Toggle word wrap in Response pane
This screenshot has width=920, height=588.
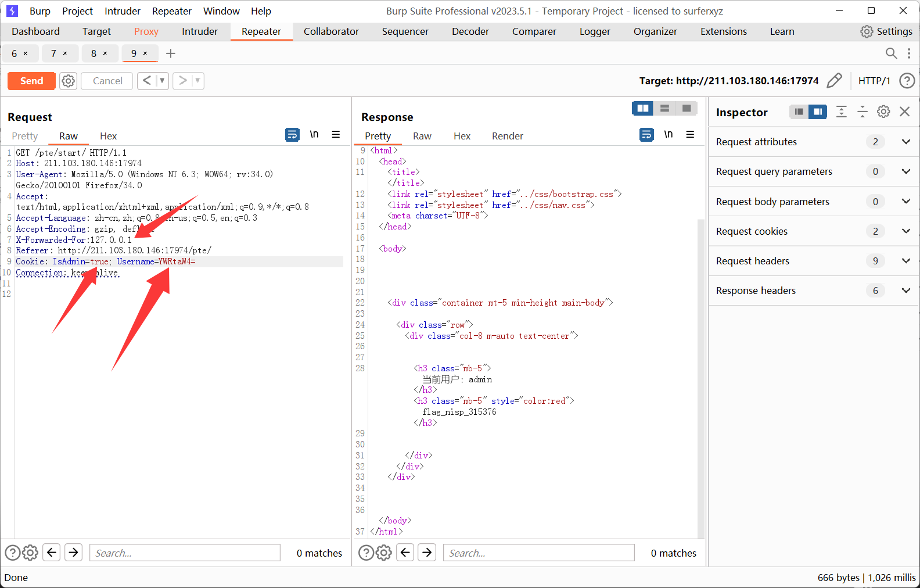[646, 135]
